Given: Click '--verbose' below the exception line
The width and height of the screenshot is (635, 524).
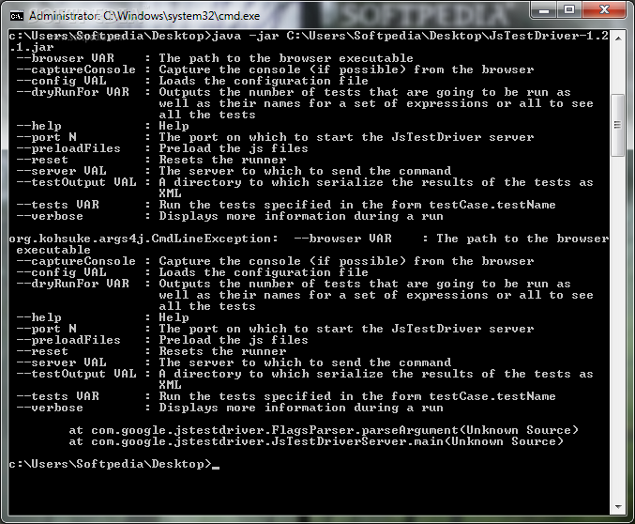Looking at the screenshot, I should coord(50,408).
